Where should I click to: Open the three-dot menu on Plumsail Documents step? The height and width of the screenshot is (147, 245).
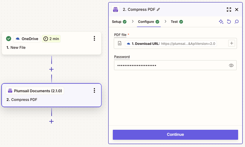(94, 91)
